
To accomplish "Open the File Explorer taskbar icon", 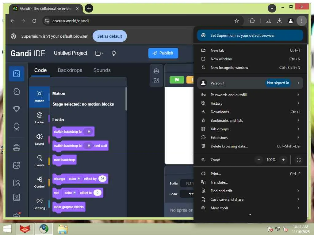I will 63,229.
